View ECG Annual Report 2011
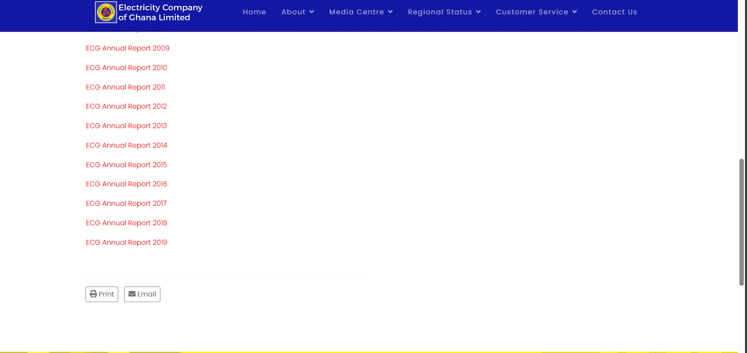The width and height of the screenshot is (747, 353). pos(125,87)
